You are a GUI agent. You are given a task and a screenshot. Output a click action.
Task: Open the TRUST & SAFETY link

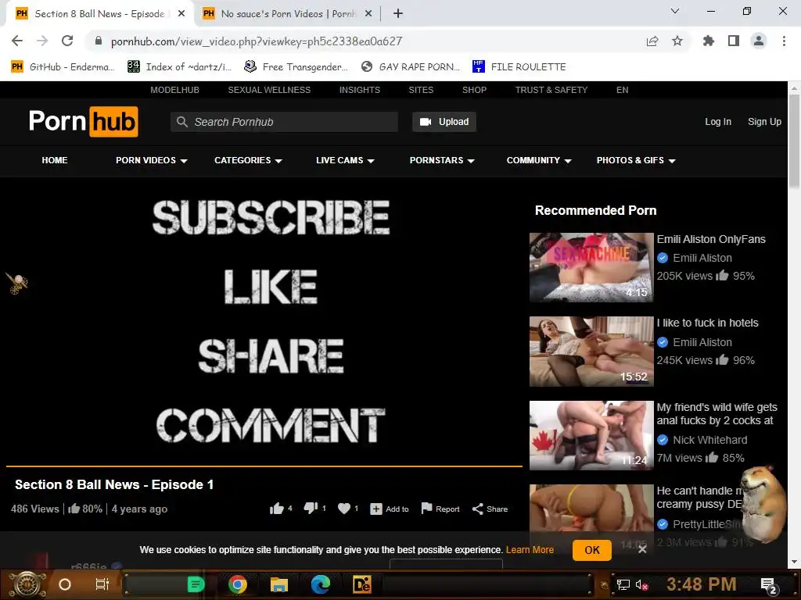click(551, 90)
